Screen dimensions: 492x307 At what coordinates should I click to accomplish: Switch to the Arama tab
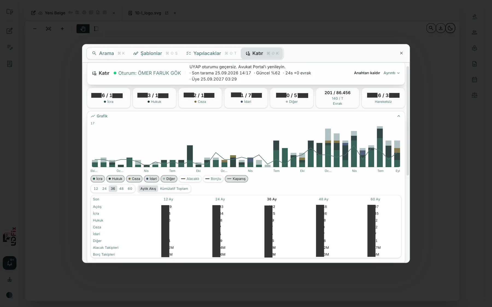(109, 53)
